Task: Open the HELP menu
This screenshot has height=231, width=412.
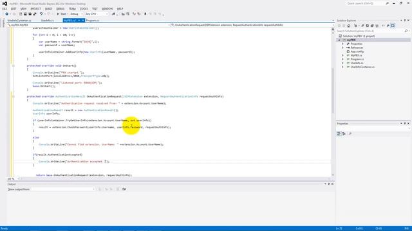Action: tap(120, 8)
